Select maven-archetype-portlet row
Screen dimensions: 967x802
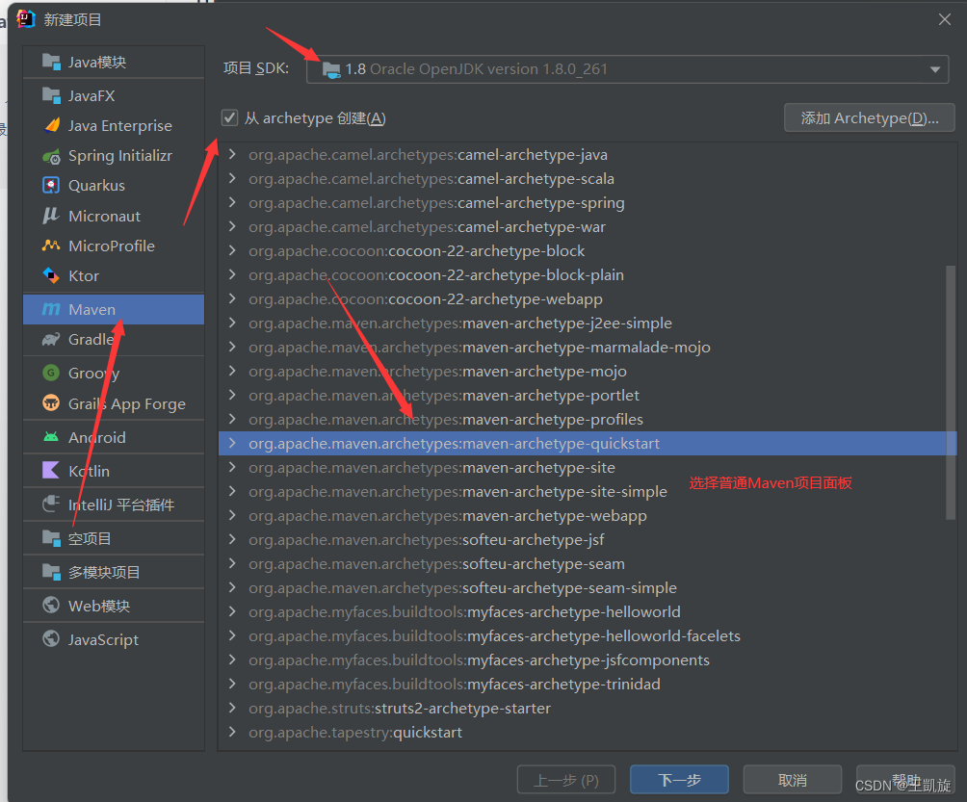coord(588,395)
